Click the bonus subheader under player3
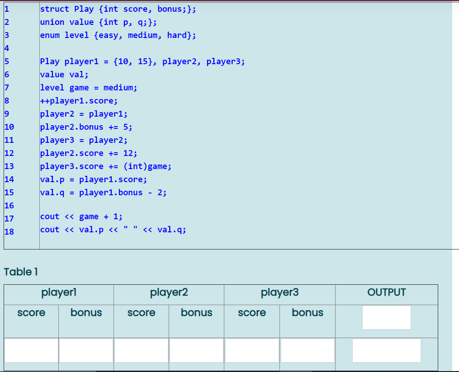The height and width of the screenshot is (372, 459). pyautogui.click(x=307, y=313)
